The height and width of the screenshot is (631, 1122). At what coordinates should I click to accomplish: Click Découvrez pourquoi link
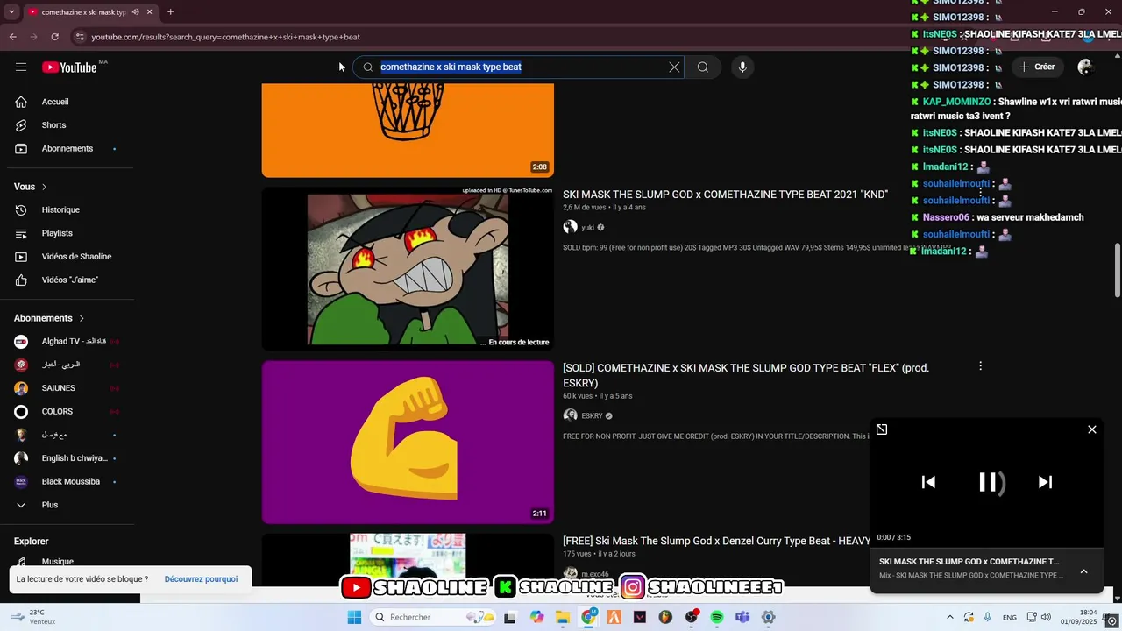click(x=201, y=579)
